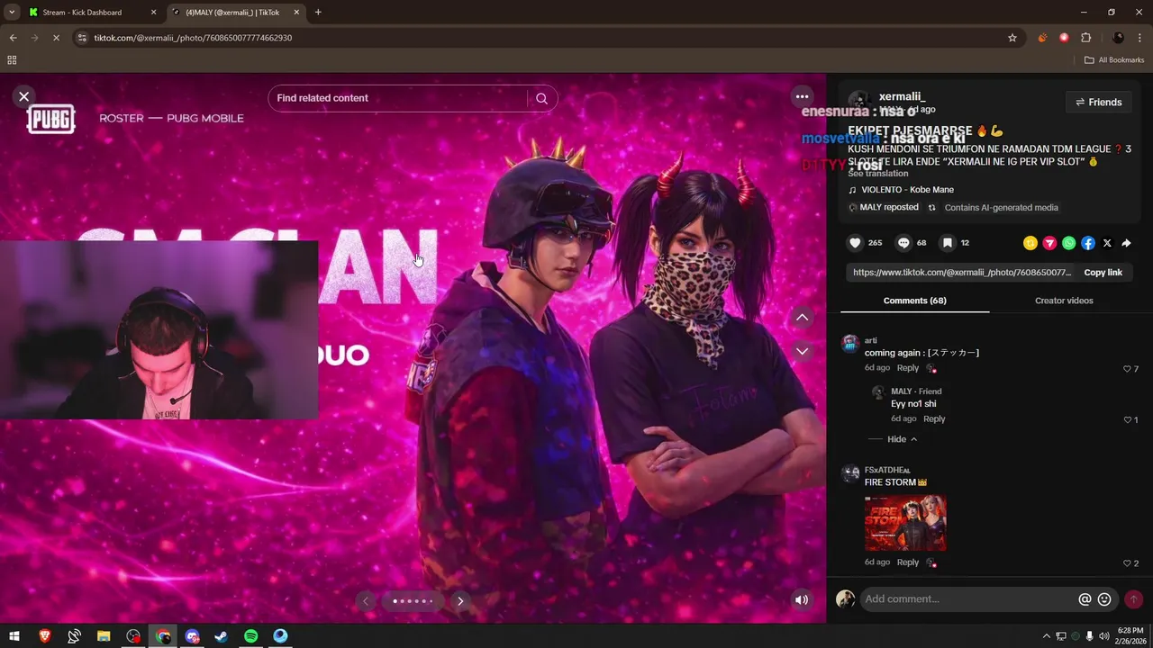Open Steam from taskbar

(221, 636)
